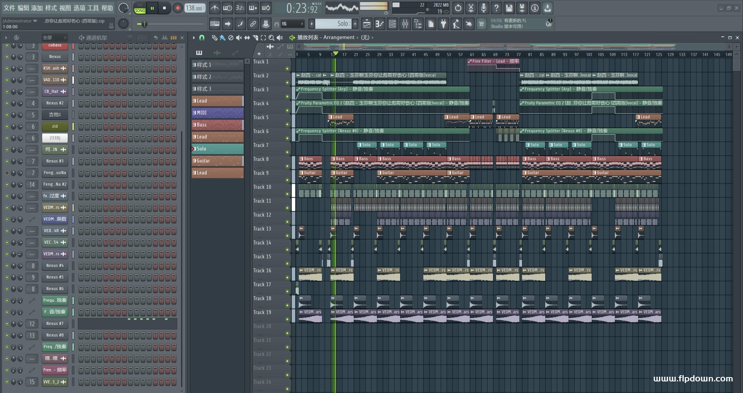Screen dimensions: 743x393
Task: Open the piano roll view icon
Action: [379, 24]
